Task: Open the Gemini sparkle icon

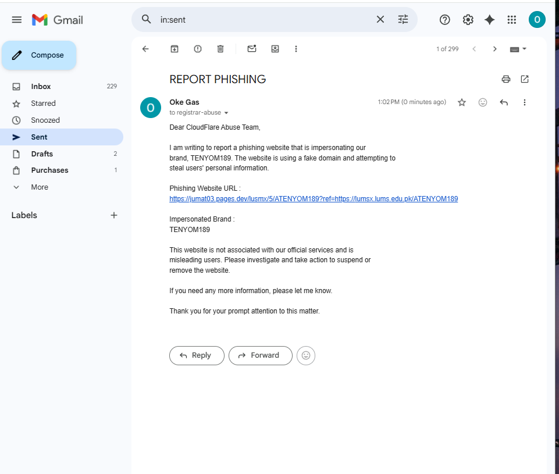Action: 489,20
